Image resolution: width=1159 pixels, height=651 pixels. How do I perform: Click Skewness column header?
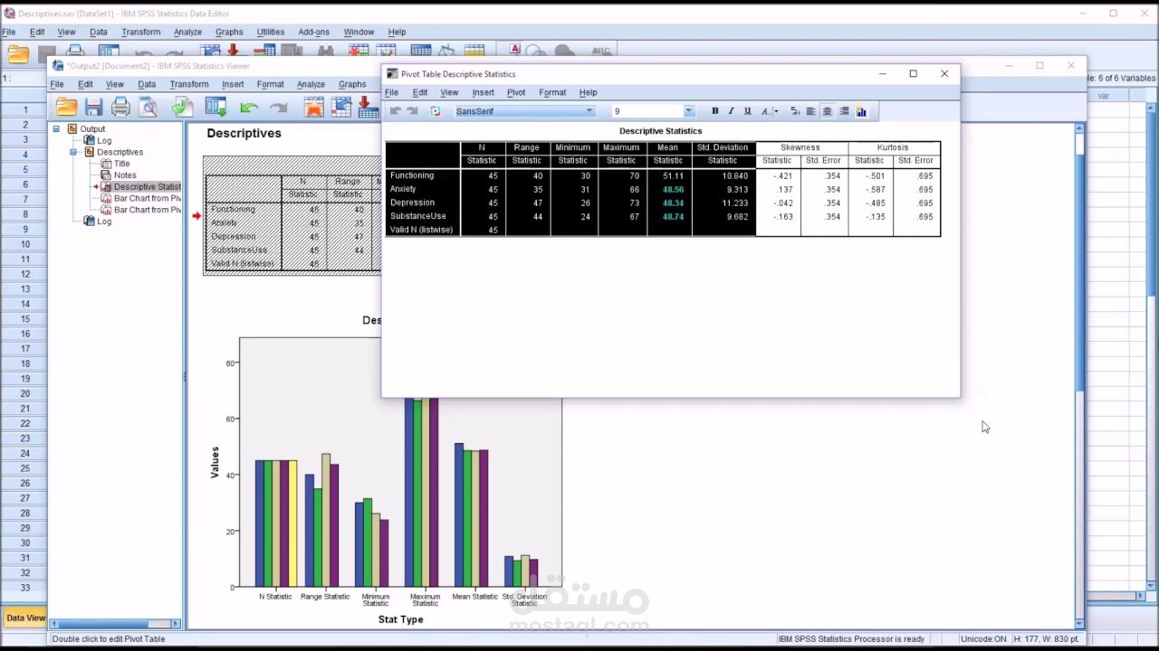coord(800,147)
